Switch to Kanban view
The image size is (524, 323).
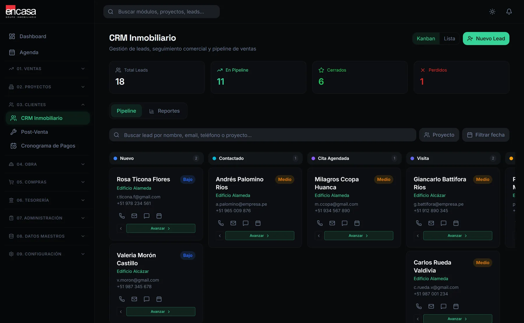[x=426, y=38]
